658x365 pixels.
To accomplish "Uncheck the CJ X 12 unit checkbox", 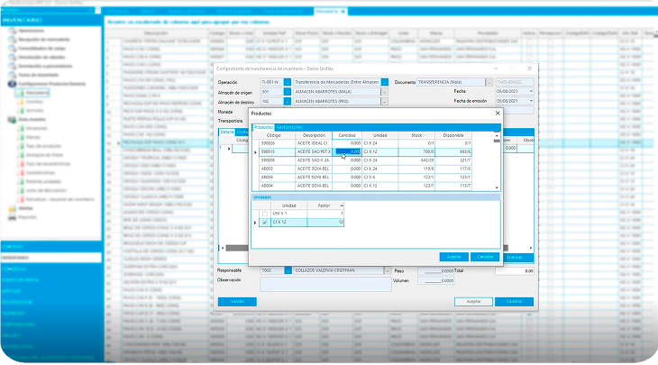I will coord(264,222).
